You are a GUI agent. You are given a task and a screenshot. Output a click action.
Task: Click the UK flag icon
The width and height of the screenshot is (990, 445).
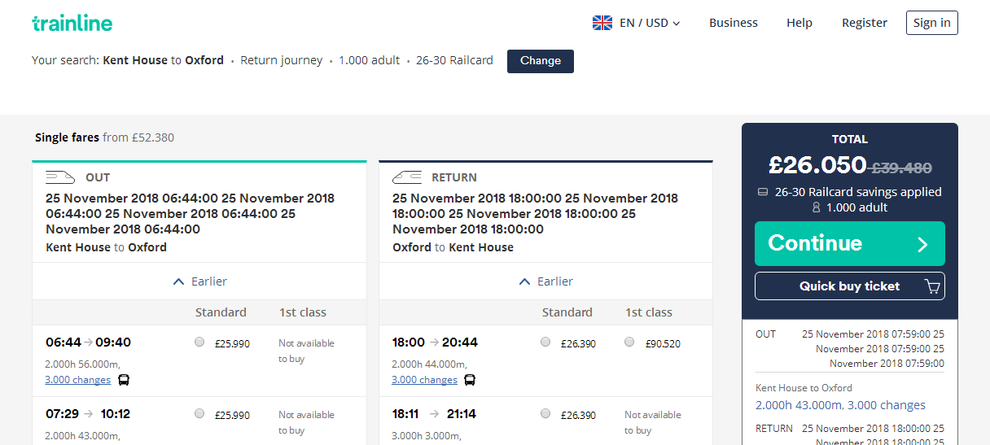(x=602, y=23)
